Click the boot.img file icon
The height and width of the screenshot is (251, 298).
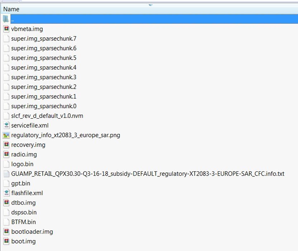click(x=6, y=241)
